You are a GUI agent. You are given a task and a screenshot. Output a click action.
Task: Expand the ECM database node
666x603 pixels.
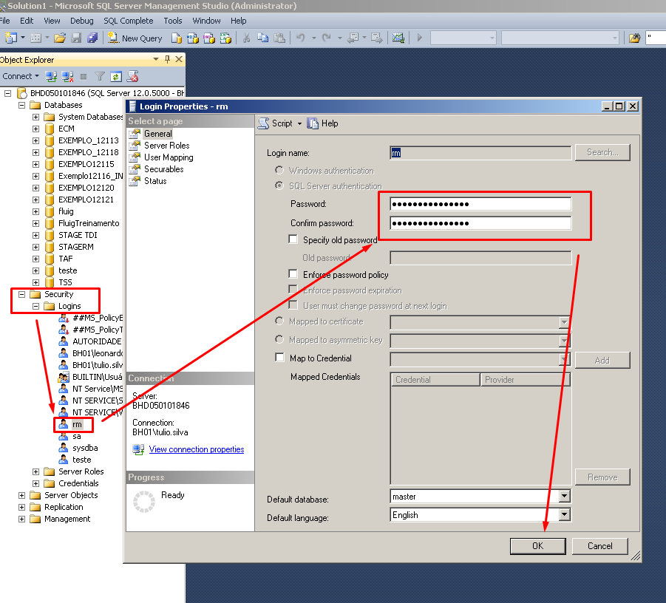click(35, 129)
